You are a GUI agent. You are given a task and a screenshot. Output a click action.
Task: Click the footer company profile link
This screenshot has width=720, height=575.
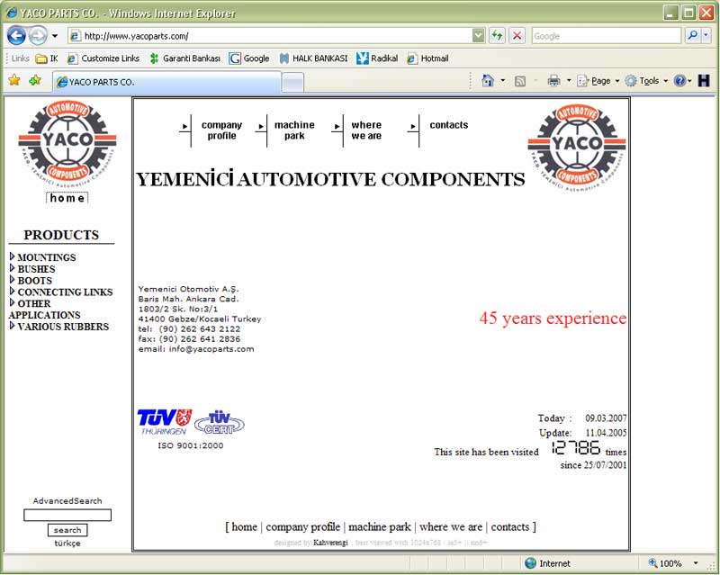coord(303,526)
